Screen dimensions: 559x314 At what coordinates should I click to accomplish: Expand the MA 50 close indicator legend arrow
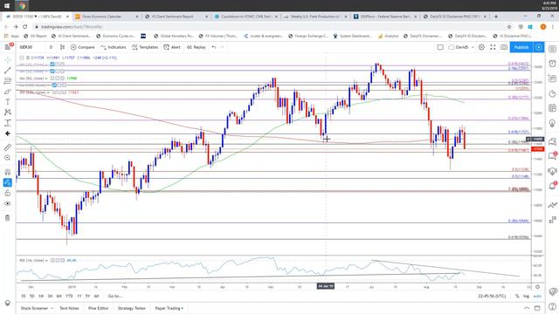46,78
